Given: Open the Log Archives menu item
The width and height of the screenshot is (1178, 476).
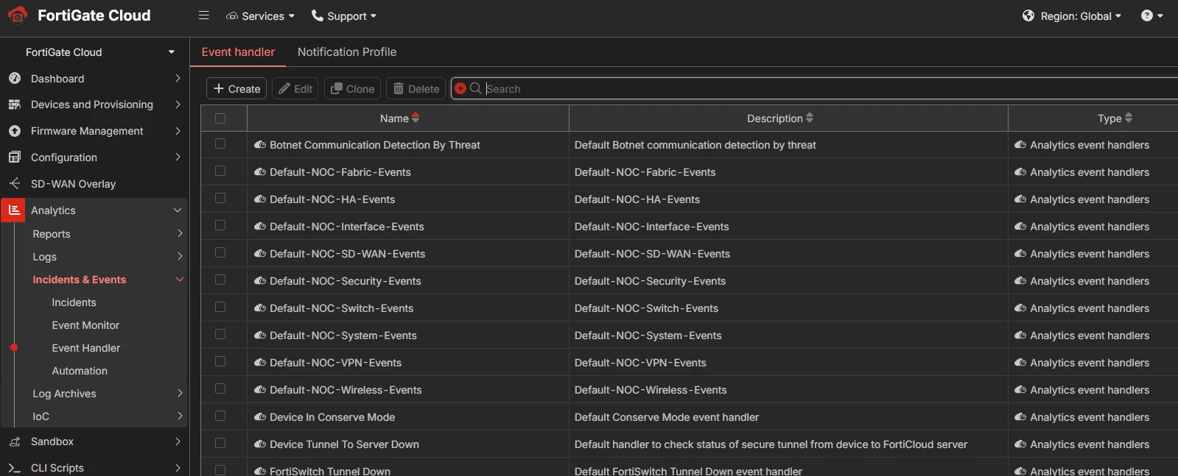Looking at the screenshot, I should point(64,394).
